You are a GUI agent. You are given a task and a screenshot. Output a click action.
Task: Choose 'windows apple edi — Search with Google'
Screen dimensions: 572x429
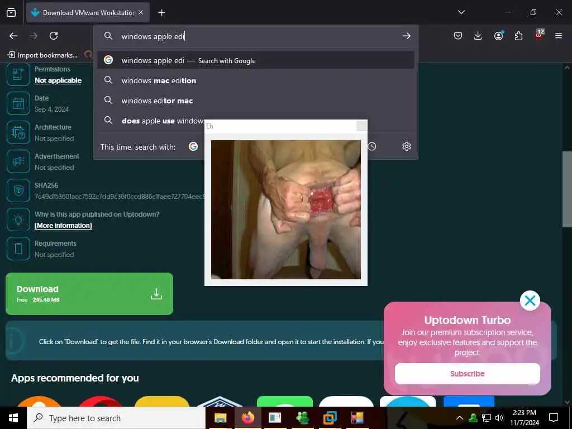point(256,60)
